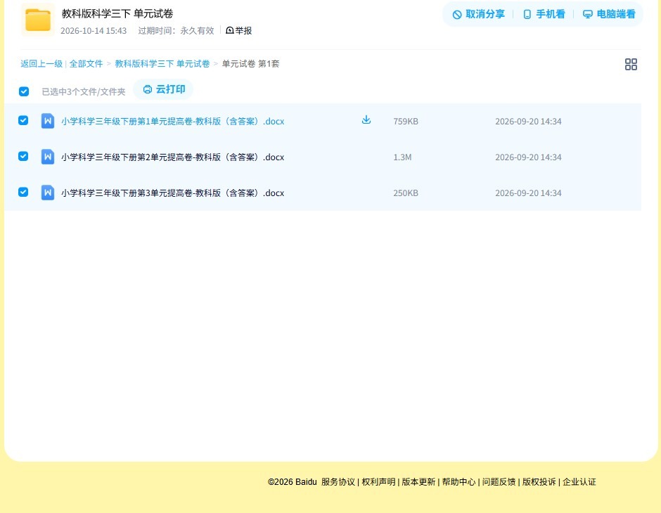Navigate to 教科版科学三下 单元试卷 breadcrumb
This screenshot has width=661, height=513.
(x=162, y=64)
